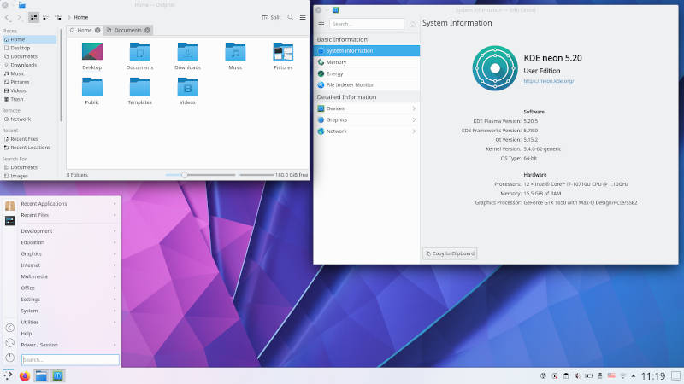Switch to the Home tab in Dolphin
This screenshot has height=384, width=684.
coord(85,30)
